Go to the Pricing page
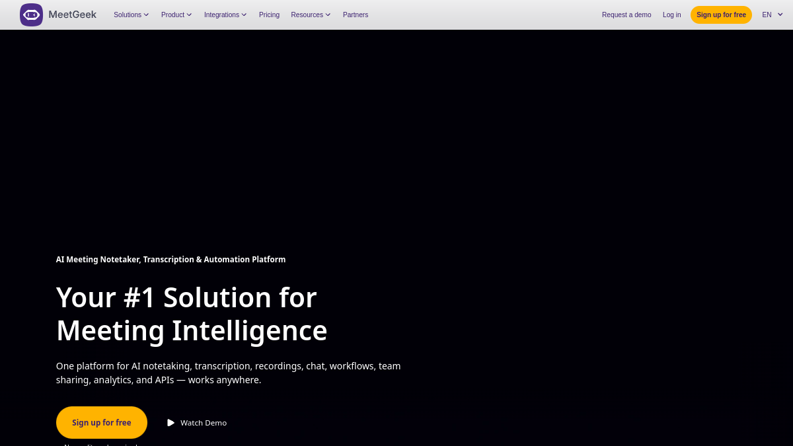 tap(269, 15)
